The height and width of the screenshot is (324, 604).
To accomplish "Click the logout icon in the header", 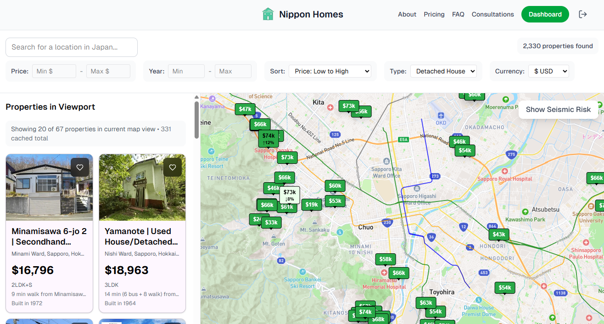I will pos(582,14).
